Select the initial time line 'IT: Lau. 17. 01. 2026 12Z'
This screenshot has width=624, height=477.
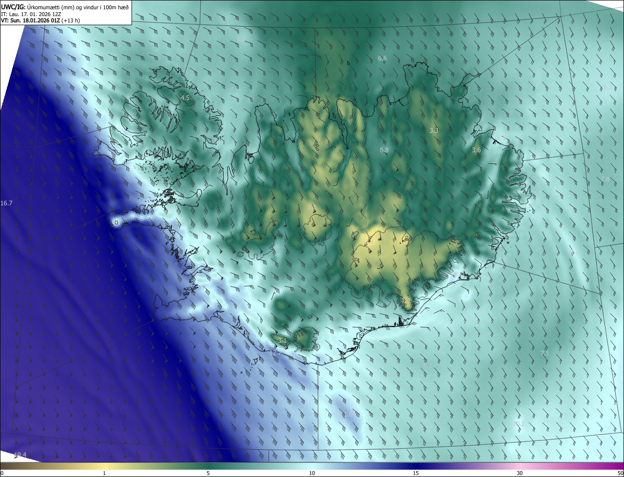click(31, 14)
